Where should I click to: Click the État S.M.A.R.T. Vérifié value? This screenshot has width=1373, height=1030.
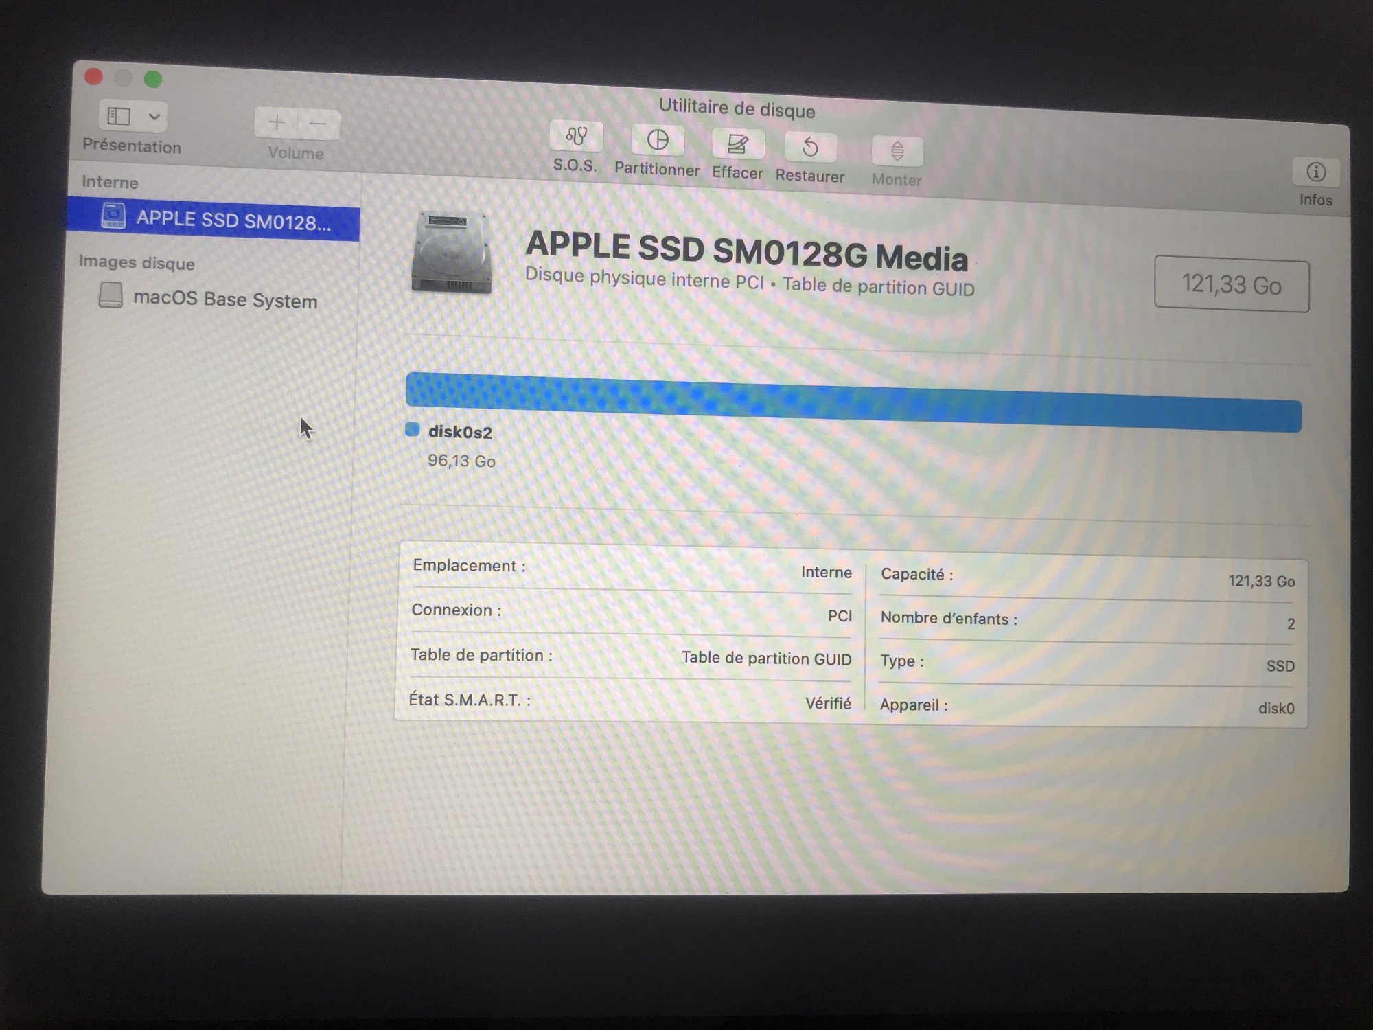[828, 703]
